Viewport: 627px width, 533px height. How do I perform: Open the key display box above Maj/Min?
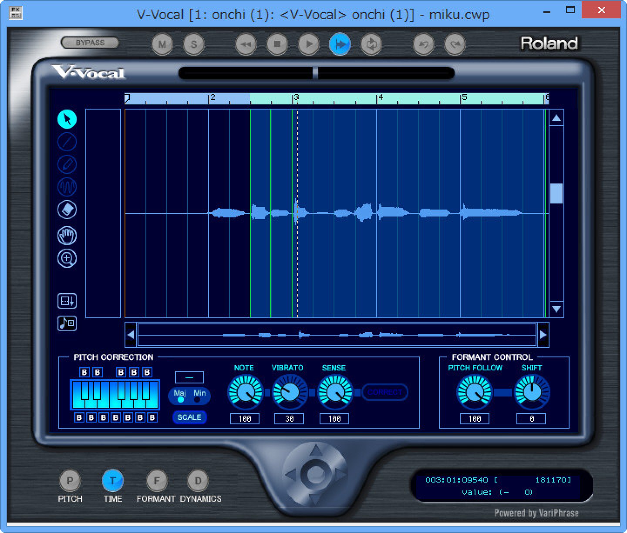tap(189, 377)
